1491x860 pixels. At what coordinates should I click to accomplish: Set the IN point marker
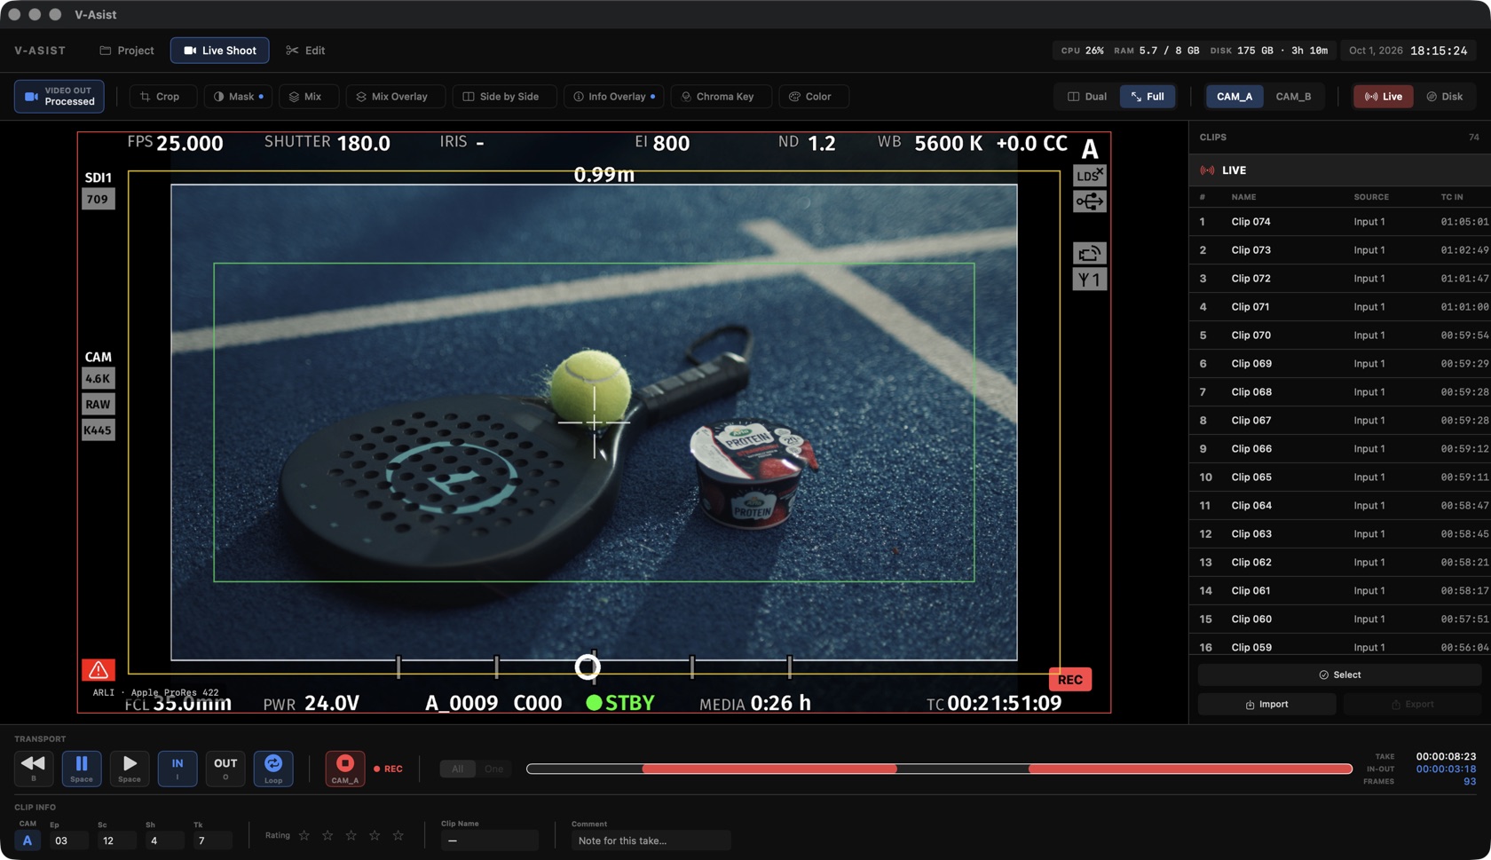(x=177, y=768)
